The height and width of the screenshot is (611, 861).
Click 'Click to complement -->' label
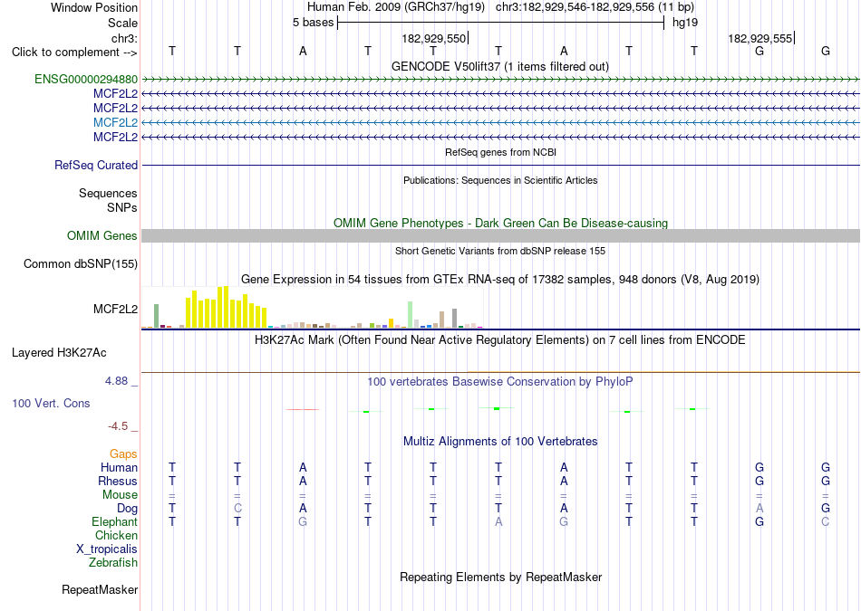click(x=74, y=53)
